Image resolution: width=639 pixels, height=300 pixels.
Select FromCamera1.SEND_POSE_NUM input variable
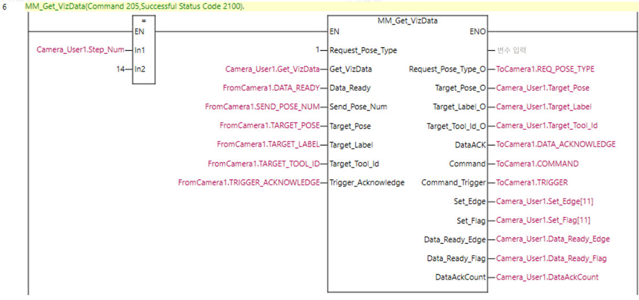point(263,107)
